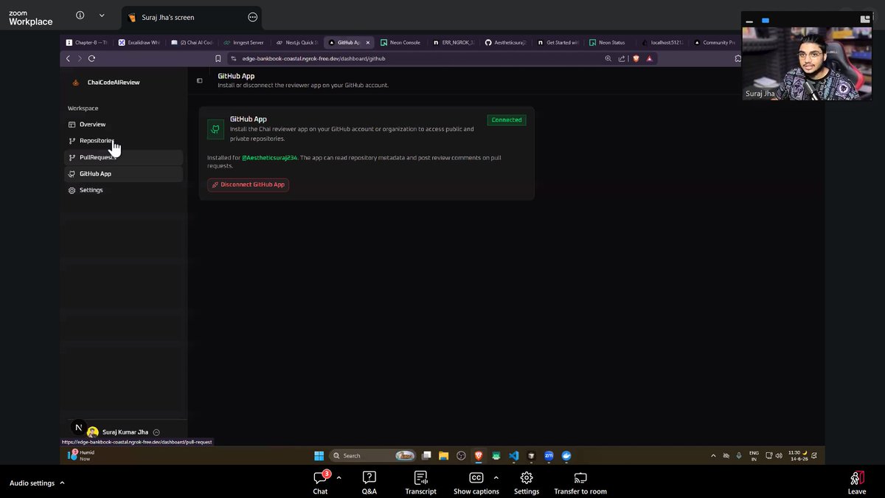The image size is (885, 498).
Task: Open the Zoom Transcript button
Action: click(x=420, y=483)
